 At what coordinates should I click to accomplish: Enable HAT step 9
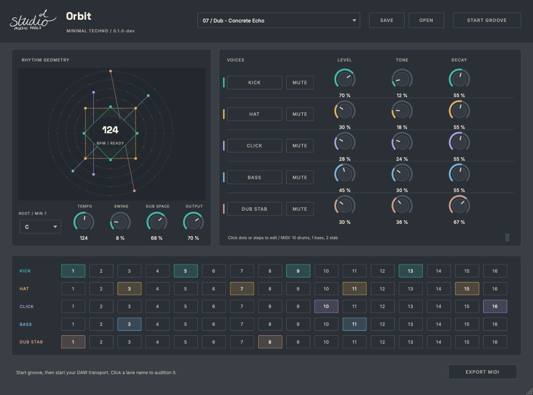(x=298, y=289)
